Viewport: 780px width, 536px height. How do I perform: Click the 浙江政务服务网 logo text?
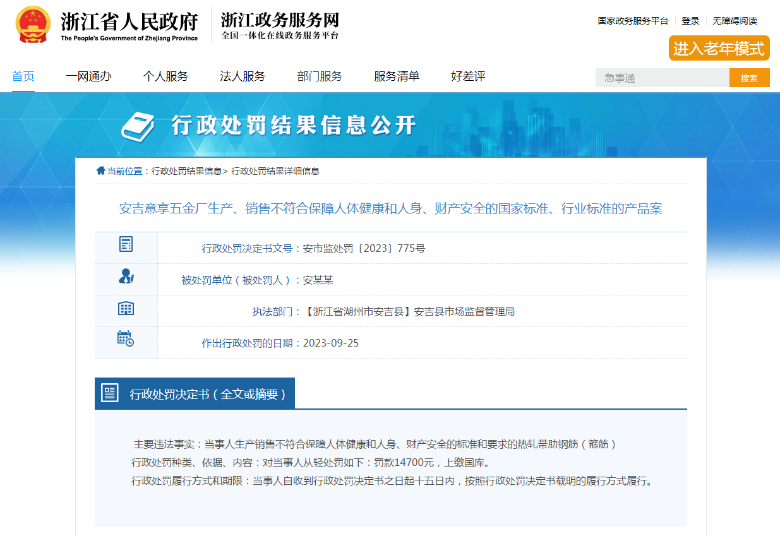coord(280,19)
